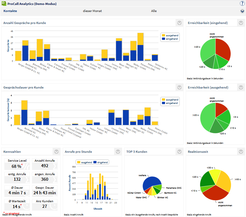Click the 'Santorino AG' axis label
Screen dimensions: 246x217
coord(161,66)
